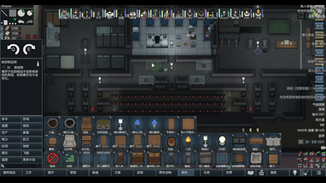The image size is (326, 183).
Task: Select the circle shape with plus
Action: (21, 13)
